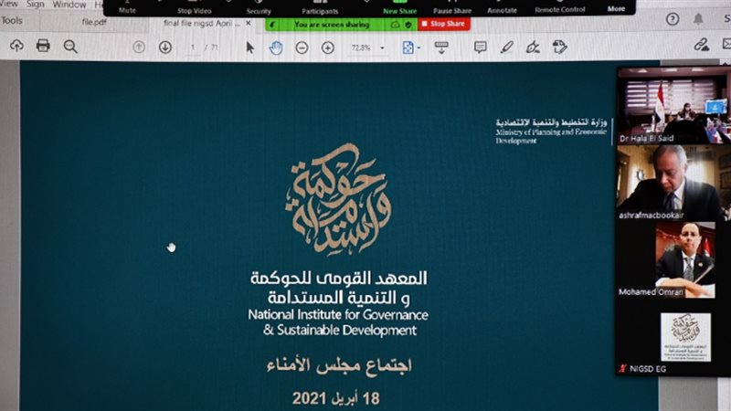Open Acrobat Help question mark icon
Image resolution: width=731 pixels, height=411 pixels.
673,19
